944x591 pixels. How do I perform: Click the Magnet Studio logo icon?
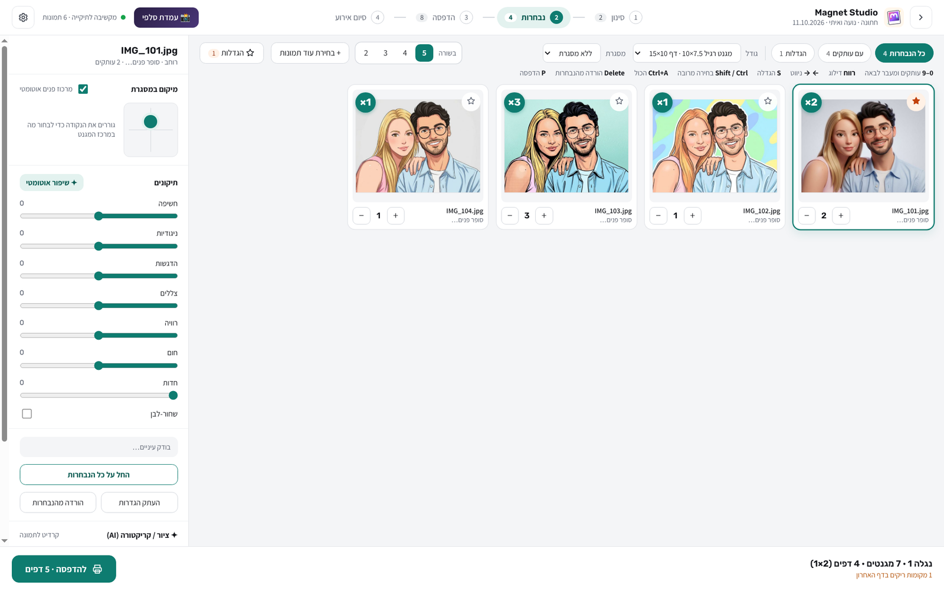click(x=894, y=18)
